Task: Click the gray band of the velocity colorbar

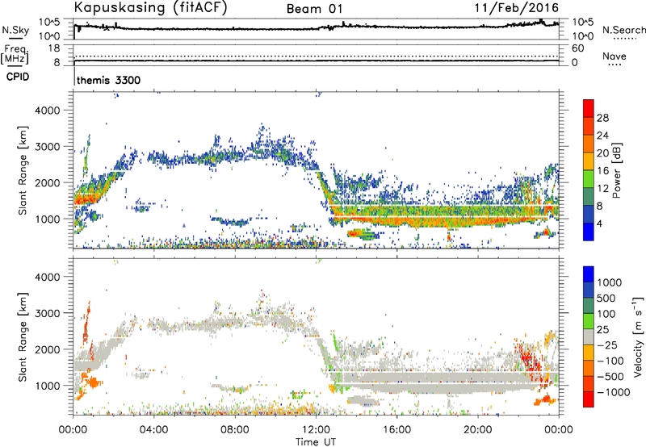Action: coord(589,336)
